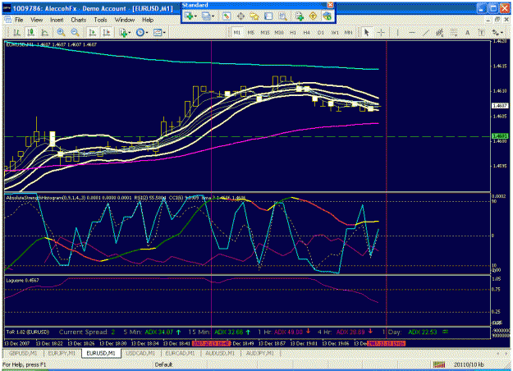This screenshot has width=513, height=371.
Task: Open the Charts menu
Action: point(79,20)
